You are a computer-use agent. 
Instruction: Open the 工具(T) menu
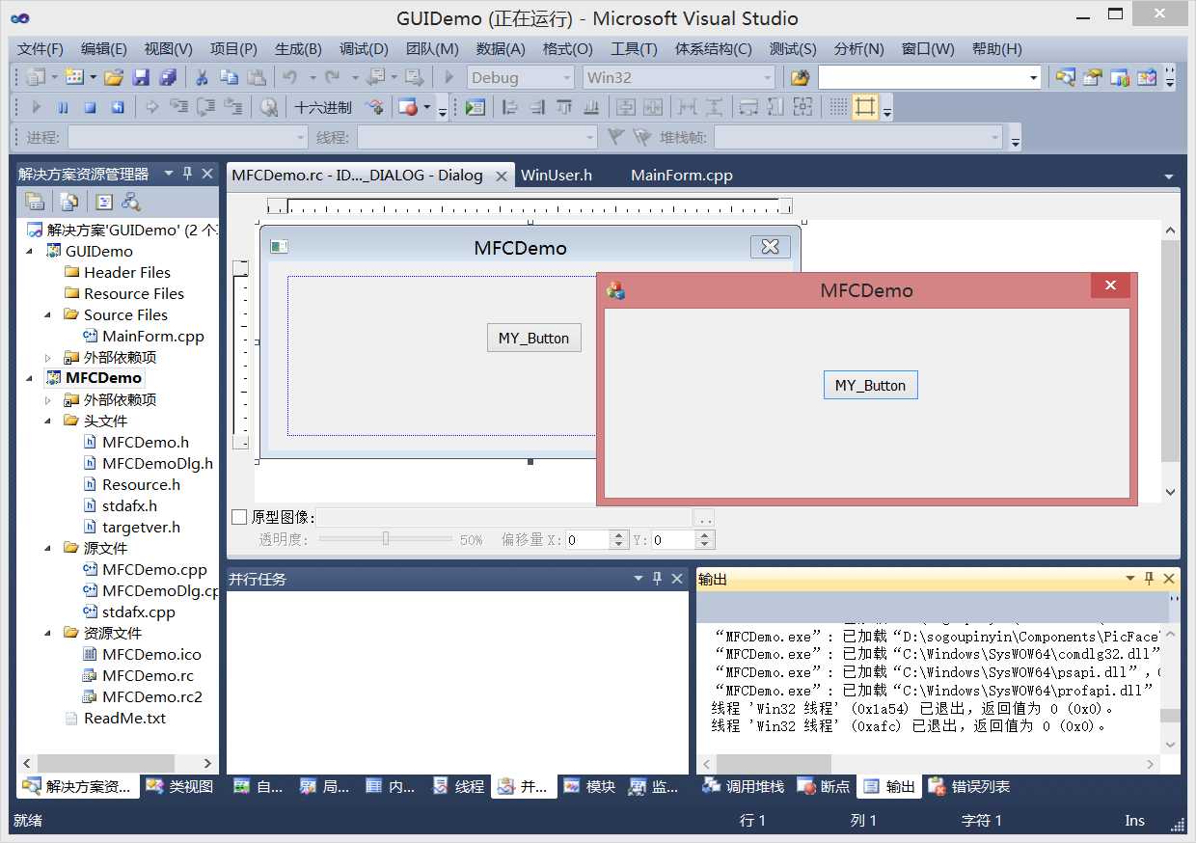pyautogui.click(x=634, y=49)
